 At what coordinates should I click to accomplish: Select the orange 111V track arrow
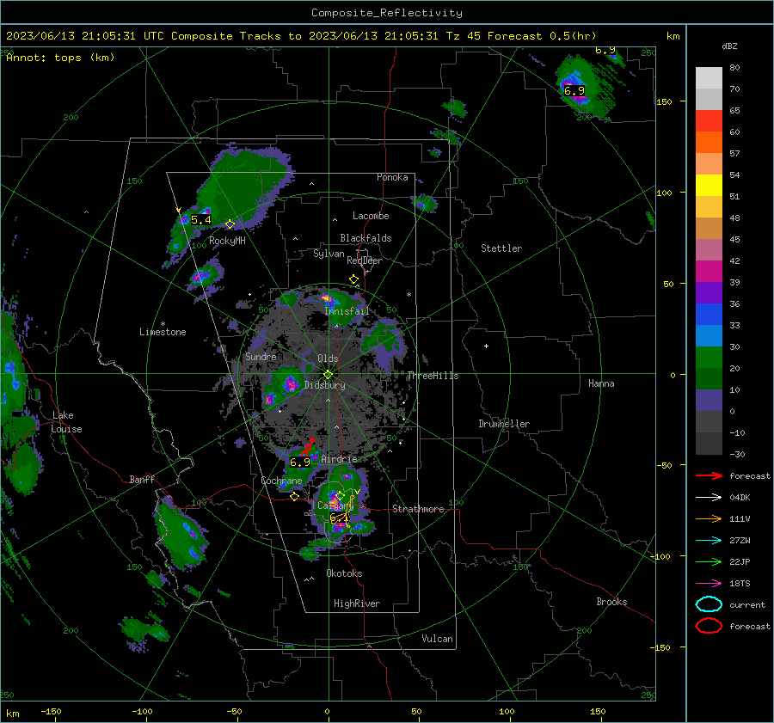tap(709, 518)
